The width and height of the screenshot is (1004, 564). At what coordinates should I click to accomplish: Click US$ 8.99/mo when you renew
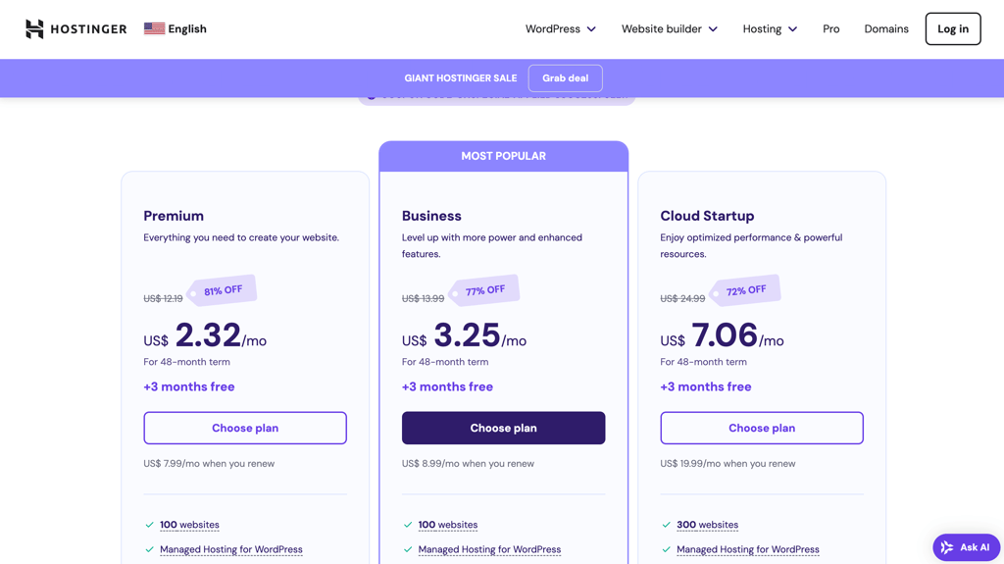pos(468,463)
